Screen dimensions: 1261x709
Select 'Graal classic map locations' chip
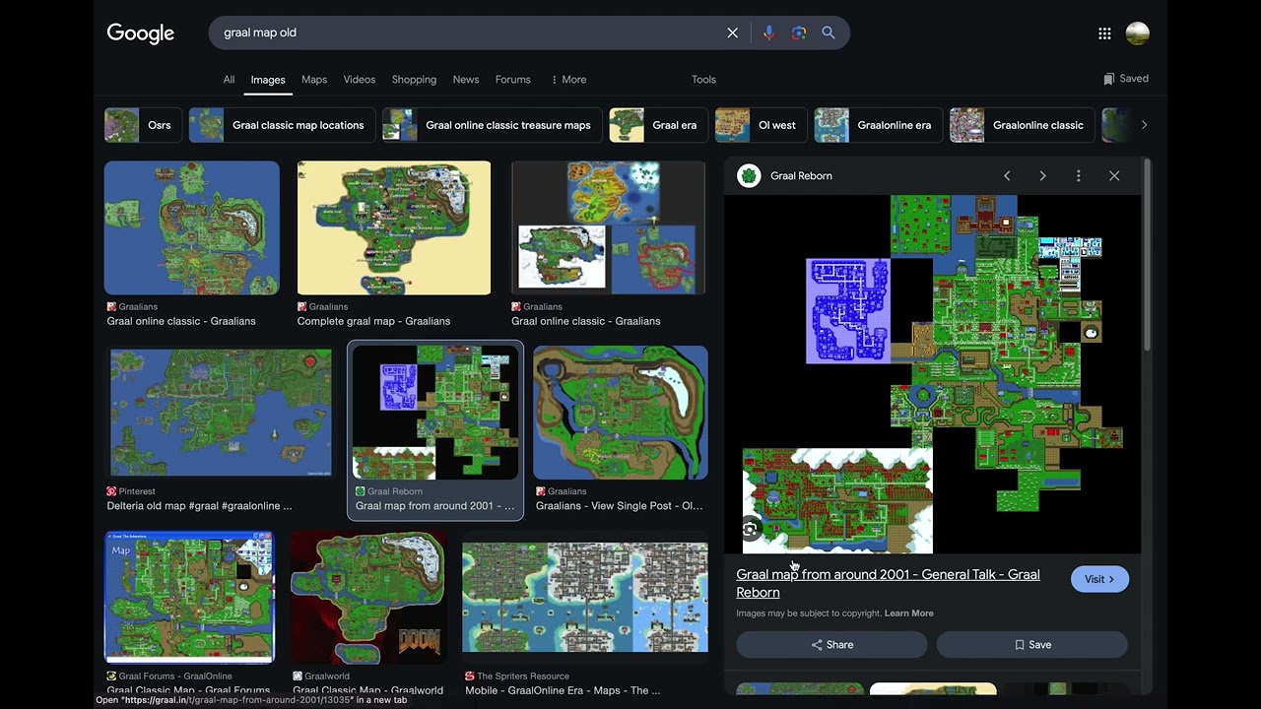point(282,125)
